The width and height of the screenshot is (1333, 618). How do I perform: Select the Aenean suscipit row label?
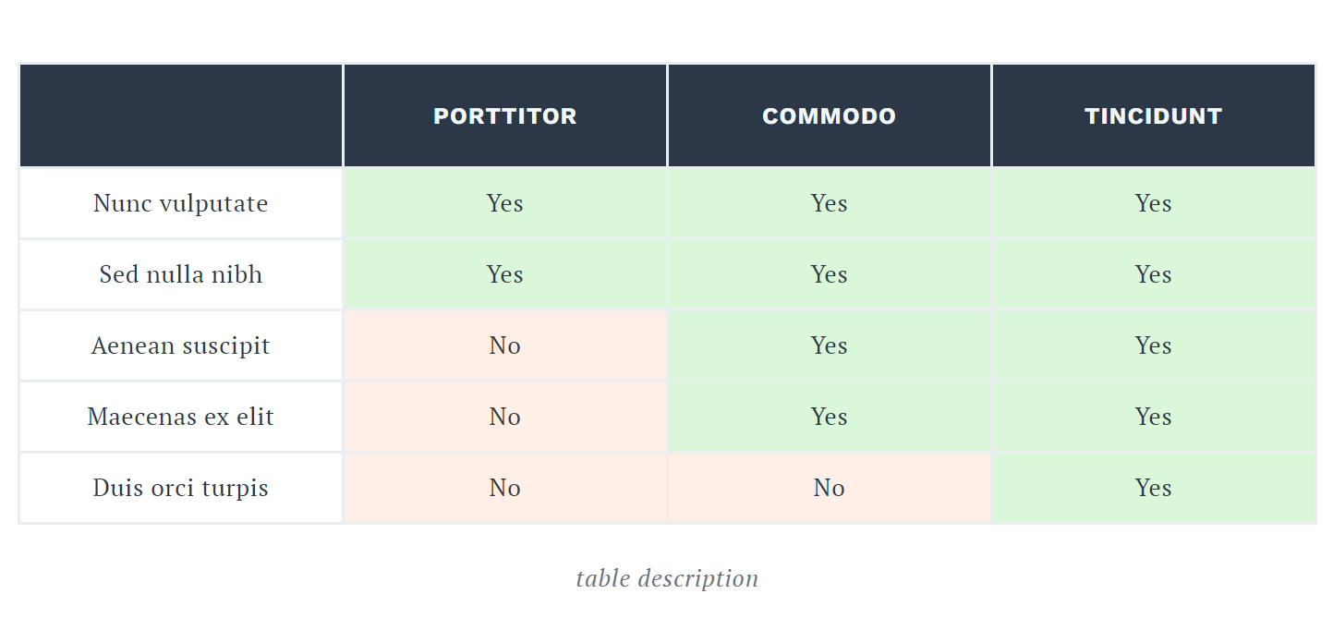click(x=181, y=345)
